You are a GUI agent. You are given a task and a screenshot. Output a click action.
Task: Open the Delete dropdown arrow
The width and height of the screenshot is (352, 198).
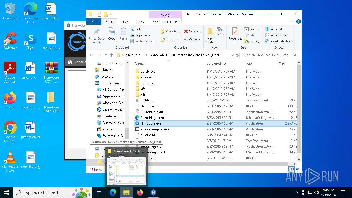click(x=200, y=31)
